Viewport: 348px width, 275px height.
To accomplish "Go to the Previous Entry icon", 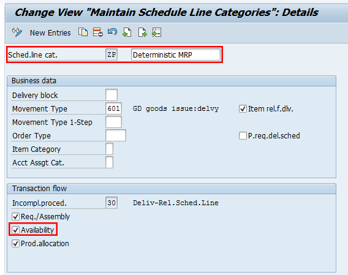I will (127, 32).
